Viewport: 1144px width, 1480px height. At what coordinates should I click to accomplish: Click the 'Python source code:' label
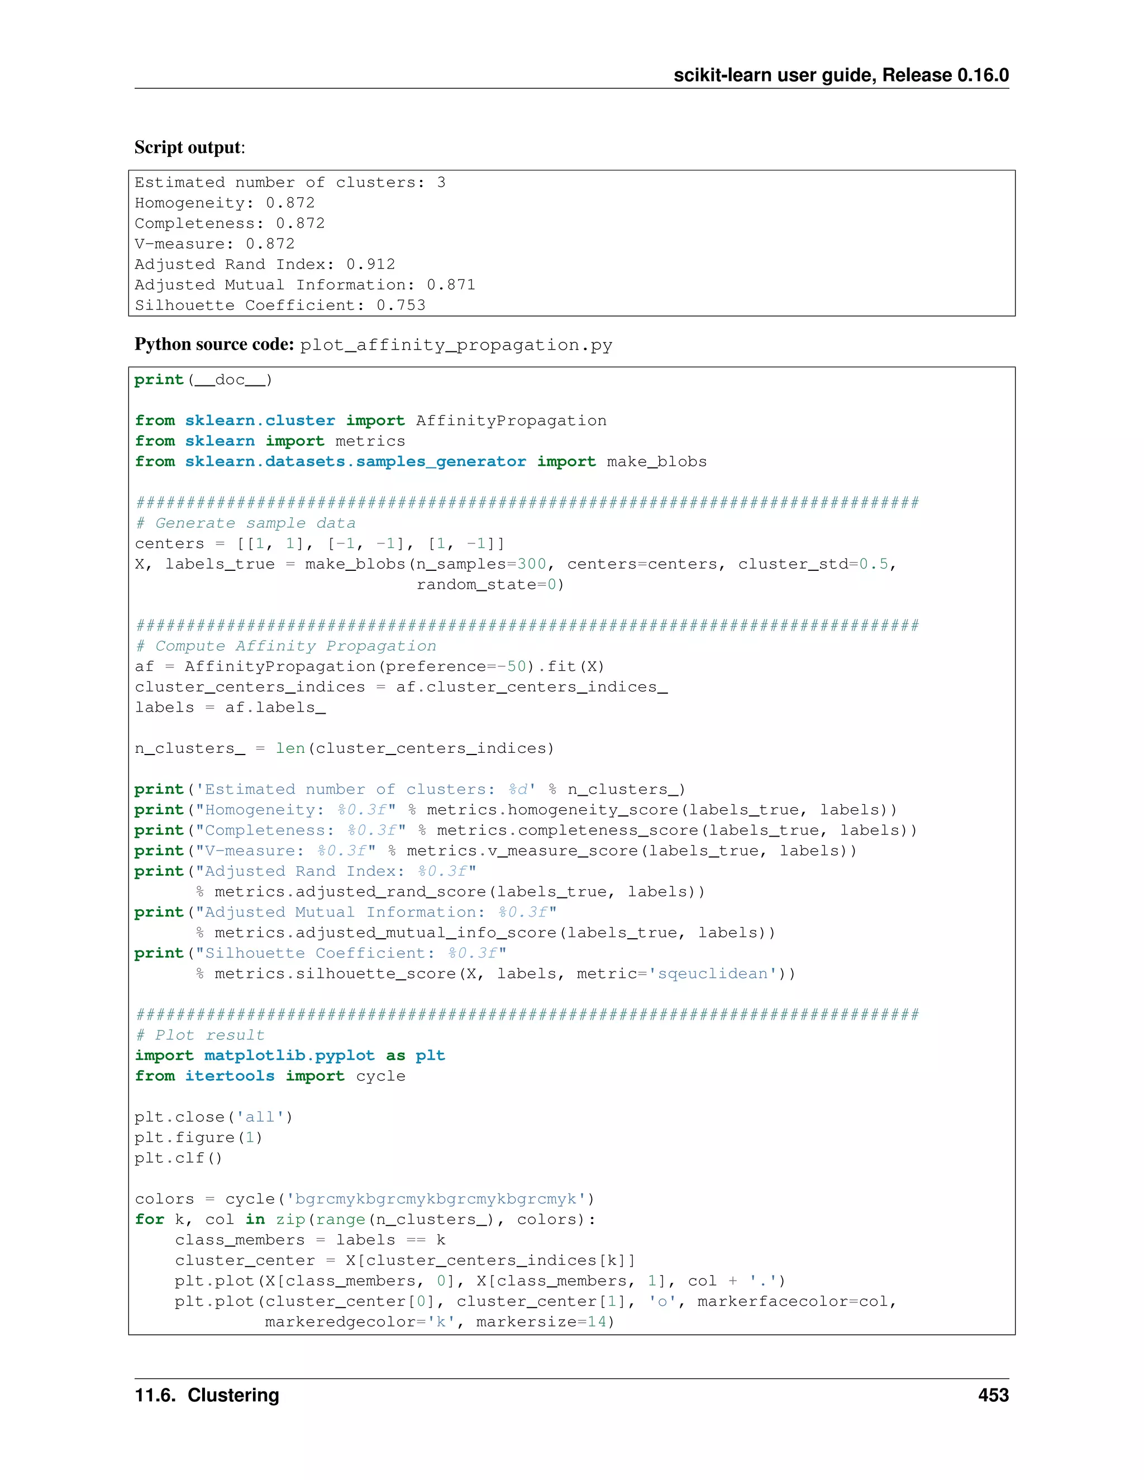pyautogui.click(x=214, y=344)
